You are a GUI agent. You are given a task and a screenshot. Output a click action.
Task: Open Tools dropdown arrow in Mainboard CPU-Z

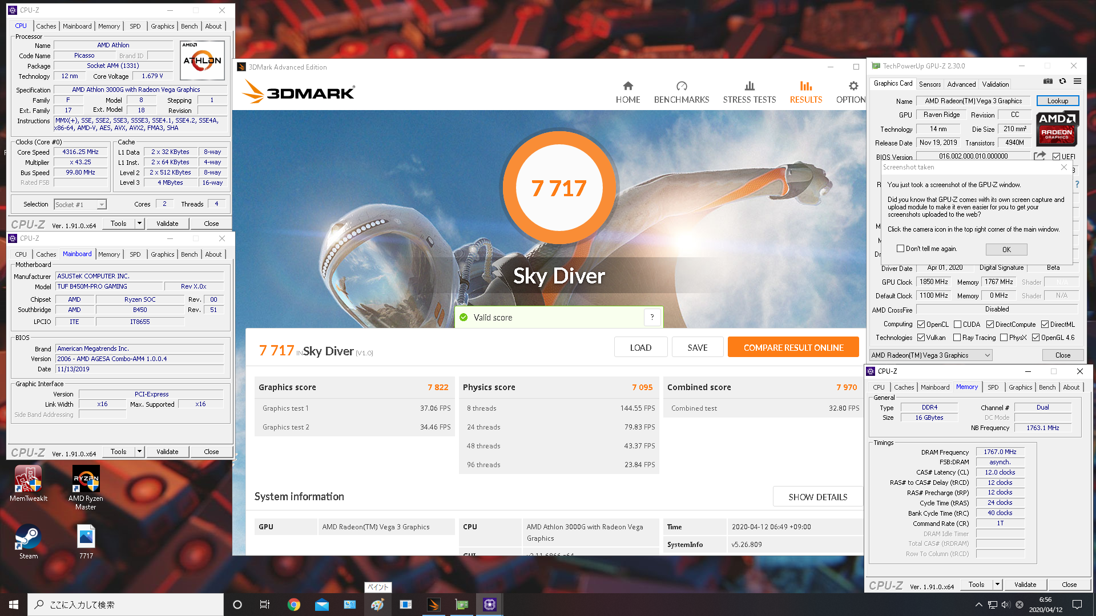139,452
